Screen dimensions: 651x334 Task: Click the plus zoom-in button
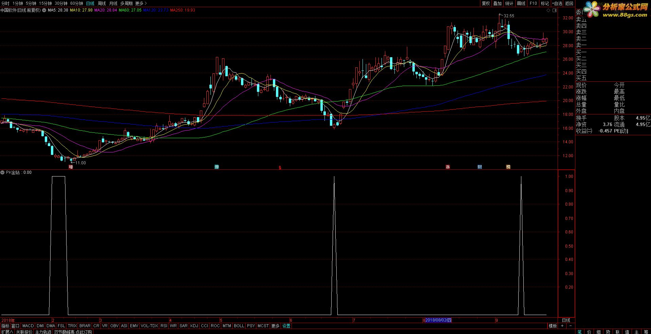562,326
